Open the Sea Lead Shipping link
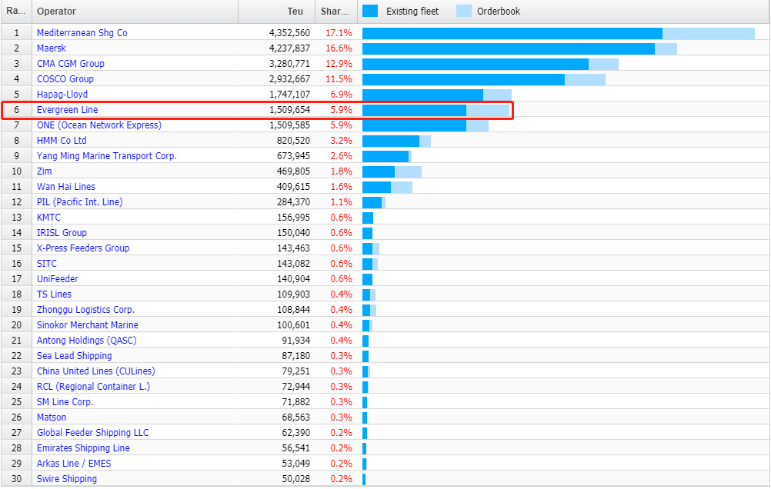771x489 pixels. tap(74, 356)
